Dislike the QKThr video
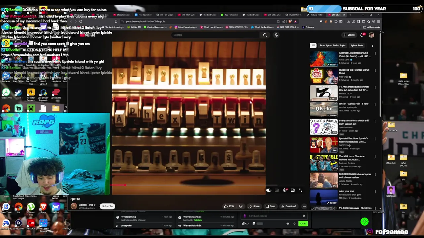This screenshot has height=238, width=424. (x=241, y=206)
